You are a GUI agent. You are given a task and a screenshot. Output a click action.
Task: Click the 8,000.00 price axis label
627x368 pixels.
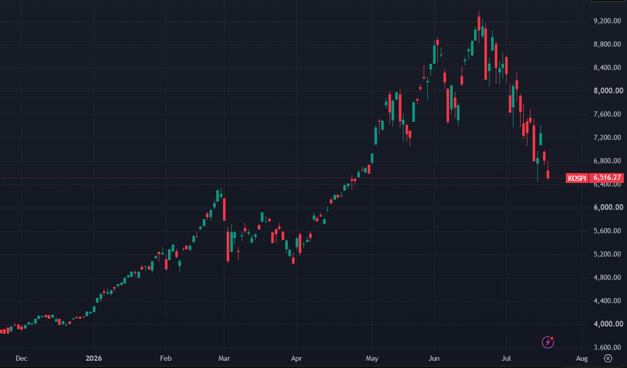click(608, 91)
